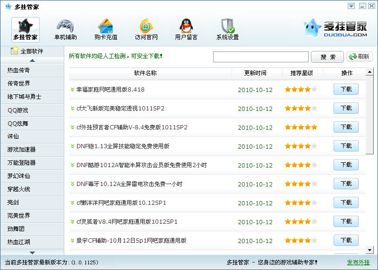
Task: Click the search input field
Action: (261, 57)
